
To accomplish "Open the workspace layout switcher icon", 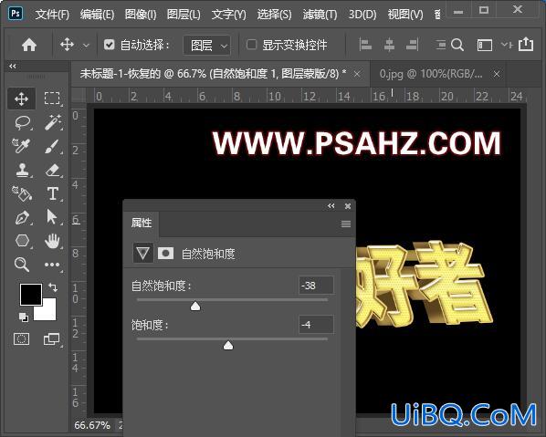I will click(484, 46).
